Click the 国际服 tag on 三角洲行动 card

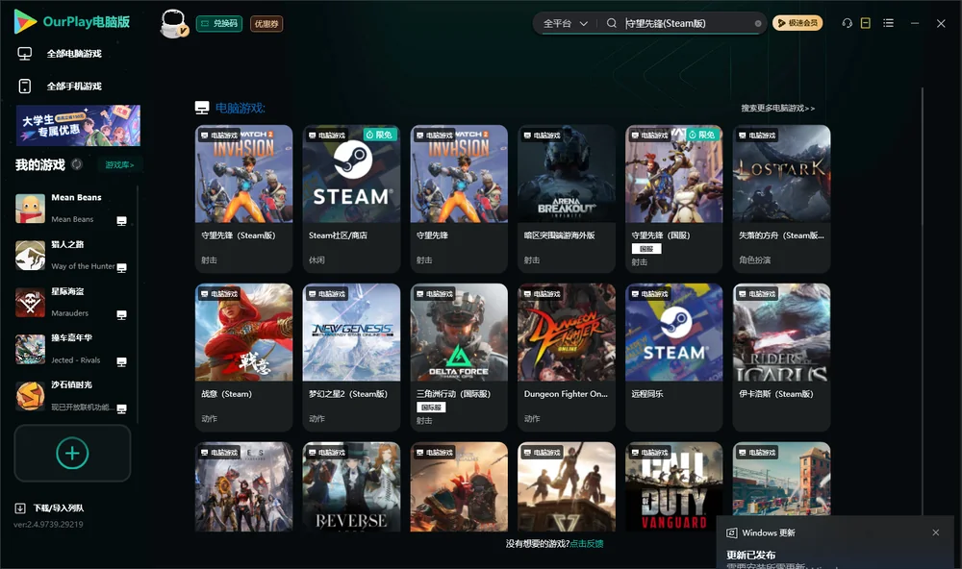[x=431, y=408]
